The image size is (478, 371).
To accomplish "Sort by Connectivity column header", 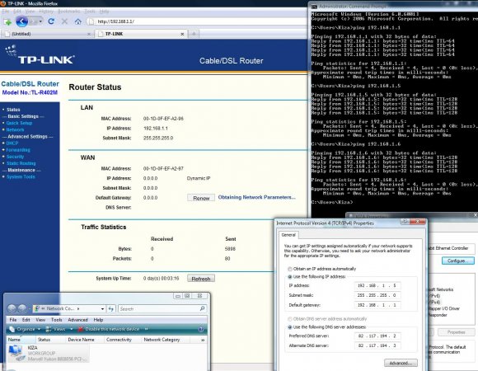I will [x=123, y=340].
